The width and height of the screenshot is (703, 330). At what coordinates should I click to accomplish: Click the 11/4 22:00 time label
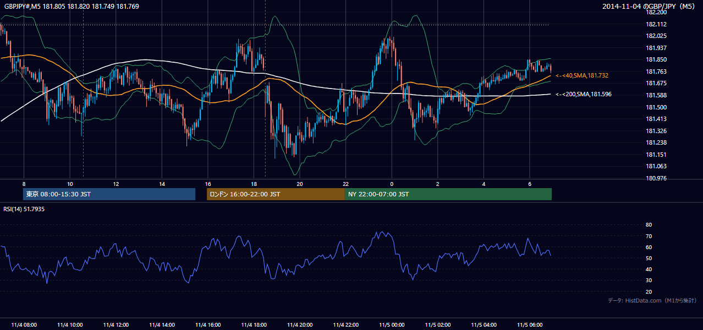[x=345, y=325]
